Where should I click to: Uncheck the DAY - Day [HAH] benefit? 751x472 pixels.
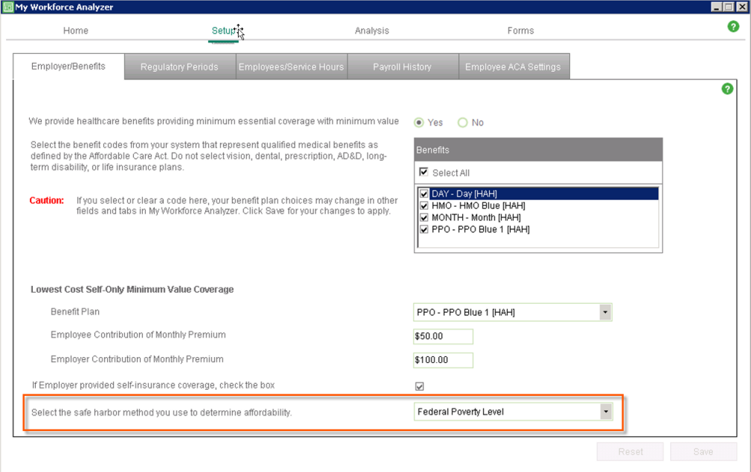pyautogui.click(x=424, y=194)
